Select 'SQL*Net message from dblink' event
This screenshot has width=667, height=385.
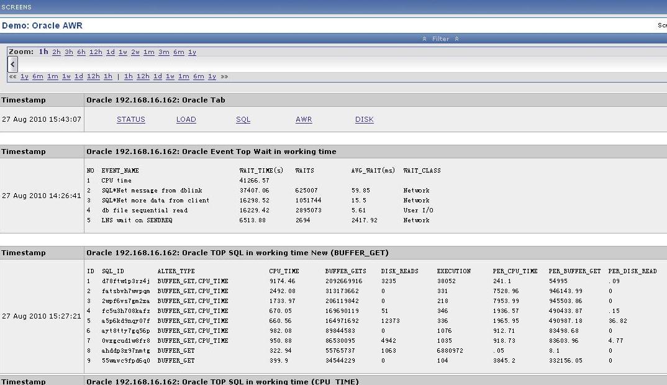tap(152, 191)
